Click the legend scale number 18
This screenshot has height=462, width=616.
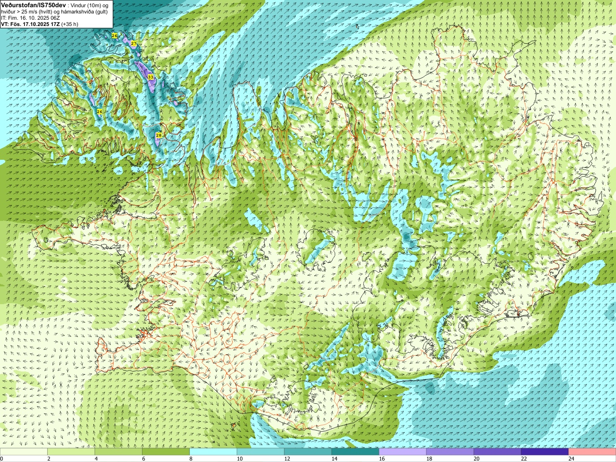429,459
